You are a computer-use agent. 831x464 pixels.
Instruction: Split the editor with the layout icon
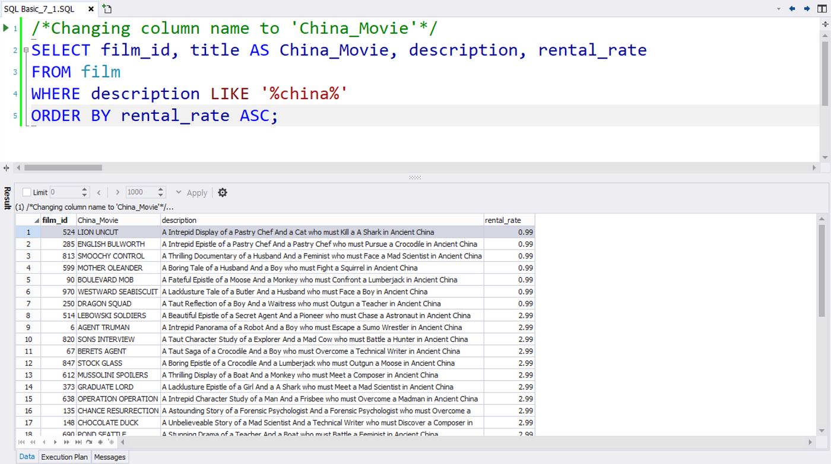[822, 9]
